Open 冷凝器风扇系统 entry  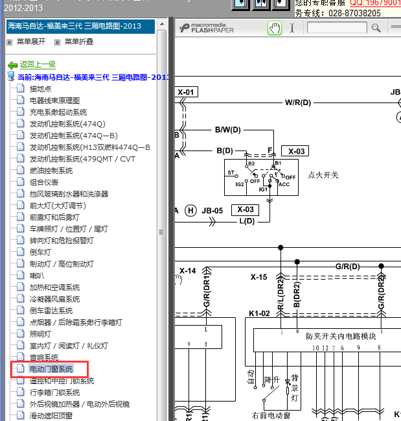(54, 299)
